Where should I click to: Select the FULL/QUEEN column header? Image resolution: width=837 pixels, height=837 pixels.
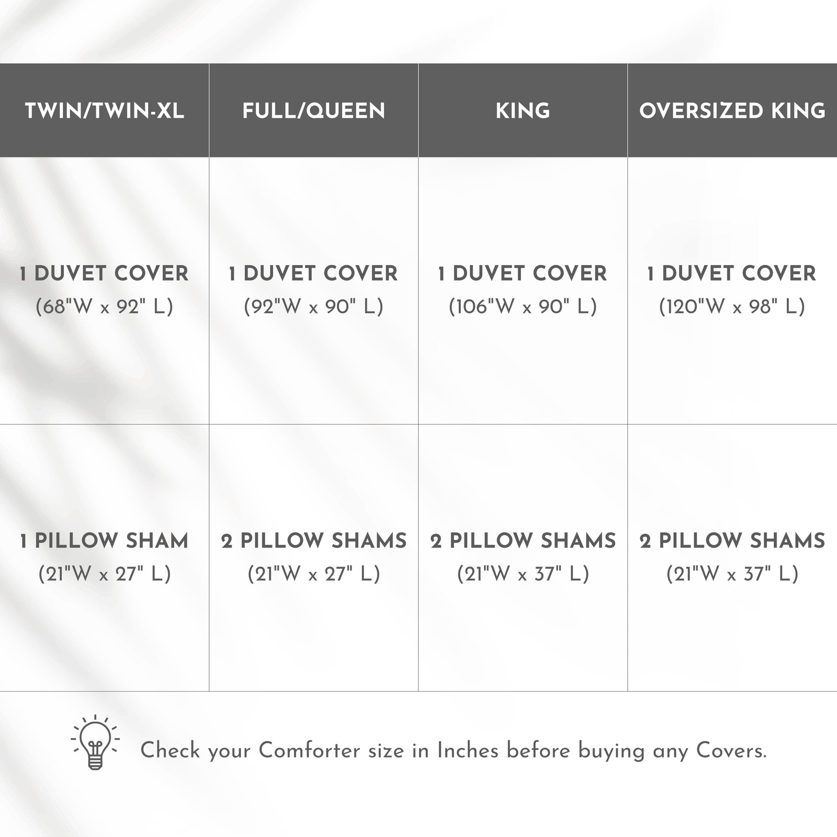tap(314, 111)
